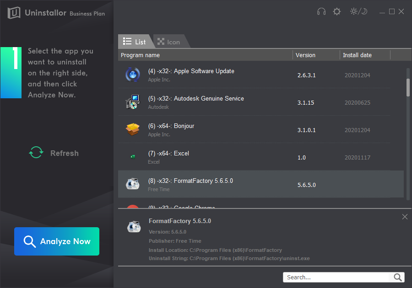
Task: Click the Uninstallor logo icon
Action: coord(14,13)
